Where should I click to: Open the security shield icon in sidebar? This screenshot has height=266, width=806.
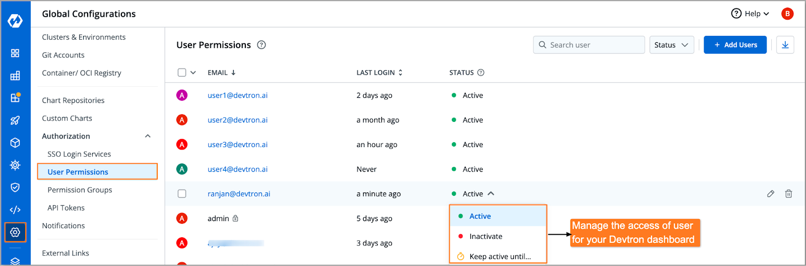tap(15, 187)
